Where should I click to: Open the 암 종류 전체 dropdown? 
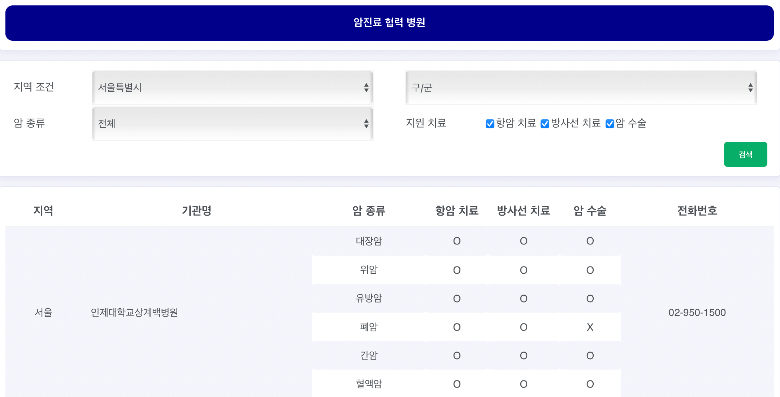tap(233, 124)
